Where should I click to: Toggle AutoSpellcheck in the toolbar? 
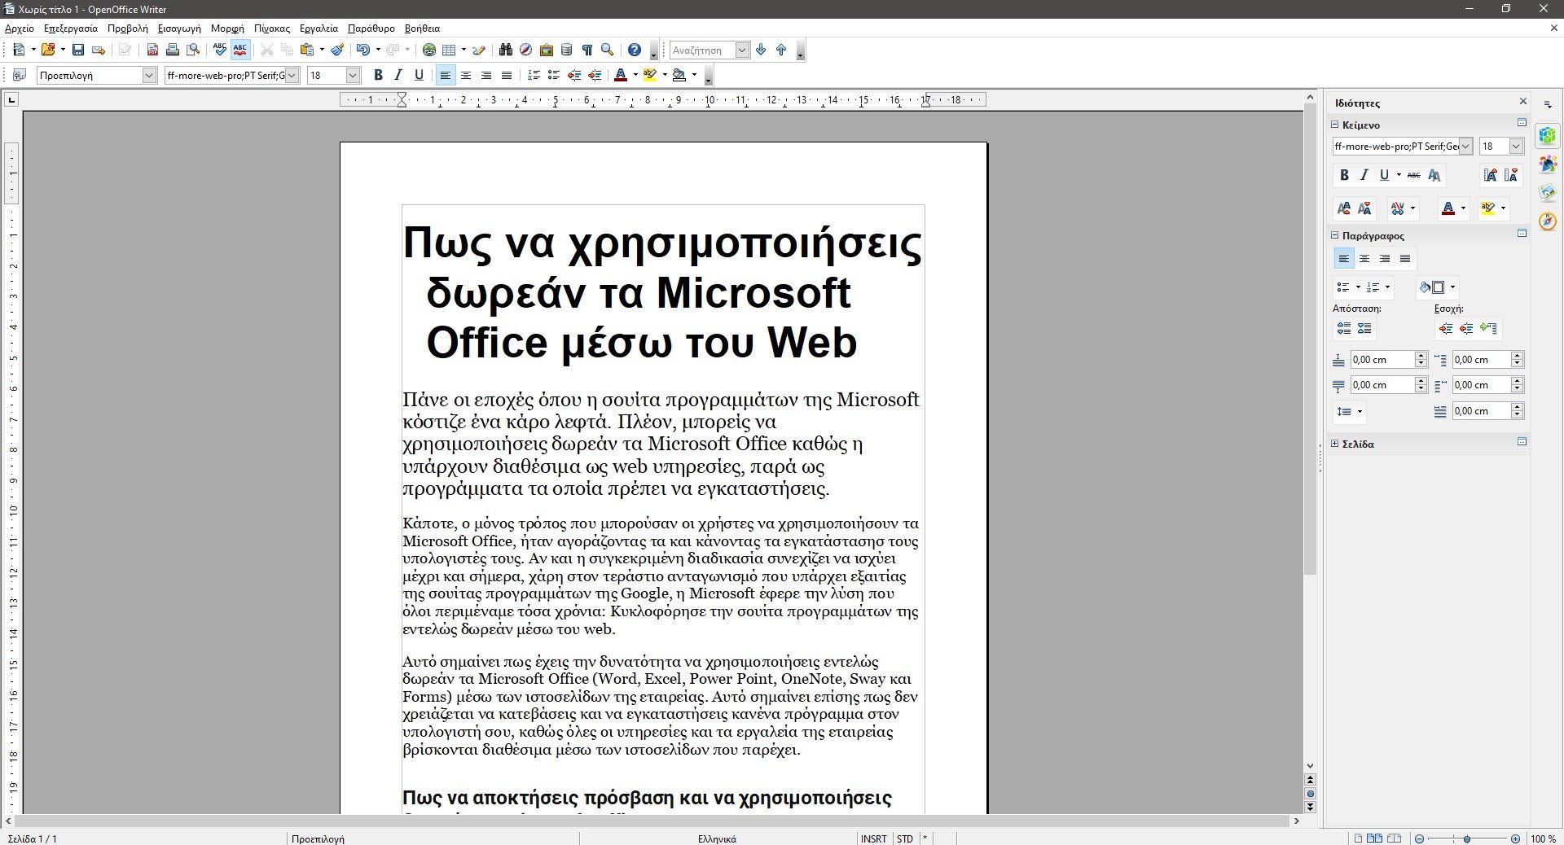tap(240, 50)
